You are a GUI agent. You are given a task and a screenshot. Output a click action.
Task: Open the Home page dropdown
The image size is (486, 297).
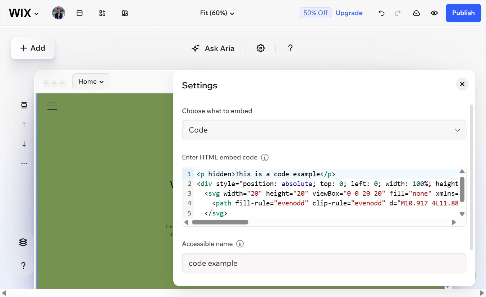91,82
